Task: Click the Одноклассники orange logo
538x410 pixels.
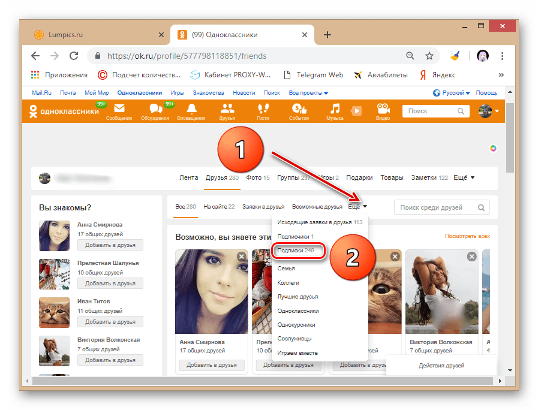Action: click(64, 111)
